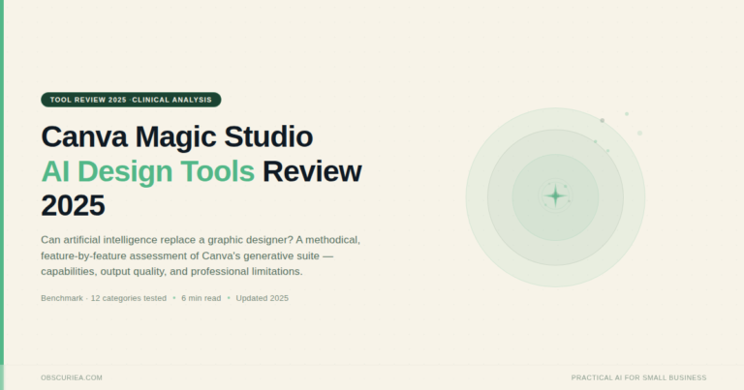Click the '6 min read' label

(x=201, y=298)
